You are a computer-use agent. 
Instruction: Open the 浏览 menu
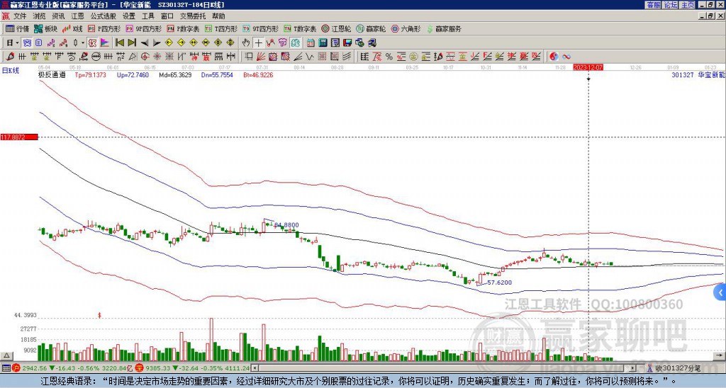pos(40,16)
